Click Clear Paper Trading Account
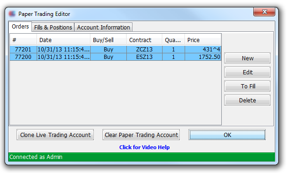This screenshot has width=288, height=173. 141,135
